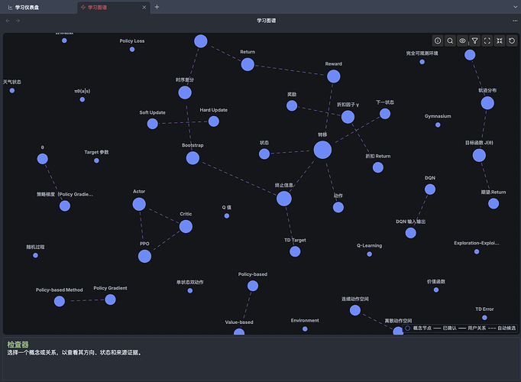
Task: Select the TD Error node
Action: (x=485, y=318)
